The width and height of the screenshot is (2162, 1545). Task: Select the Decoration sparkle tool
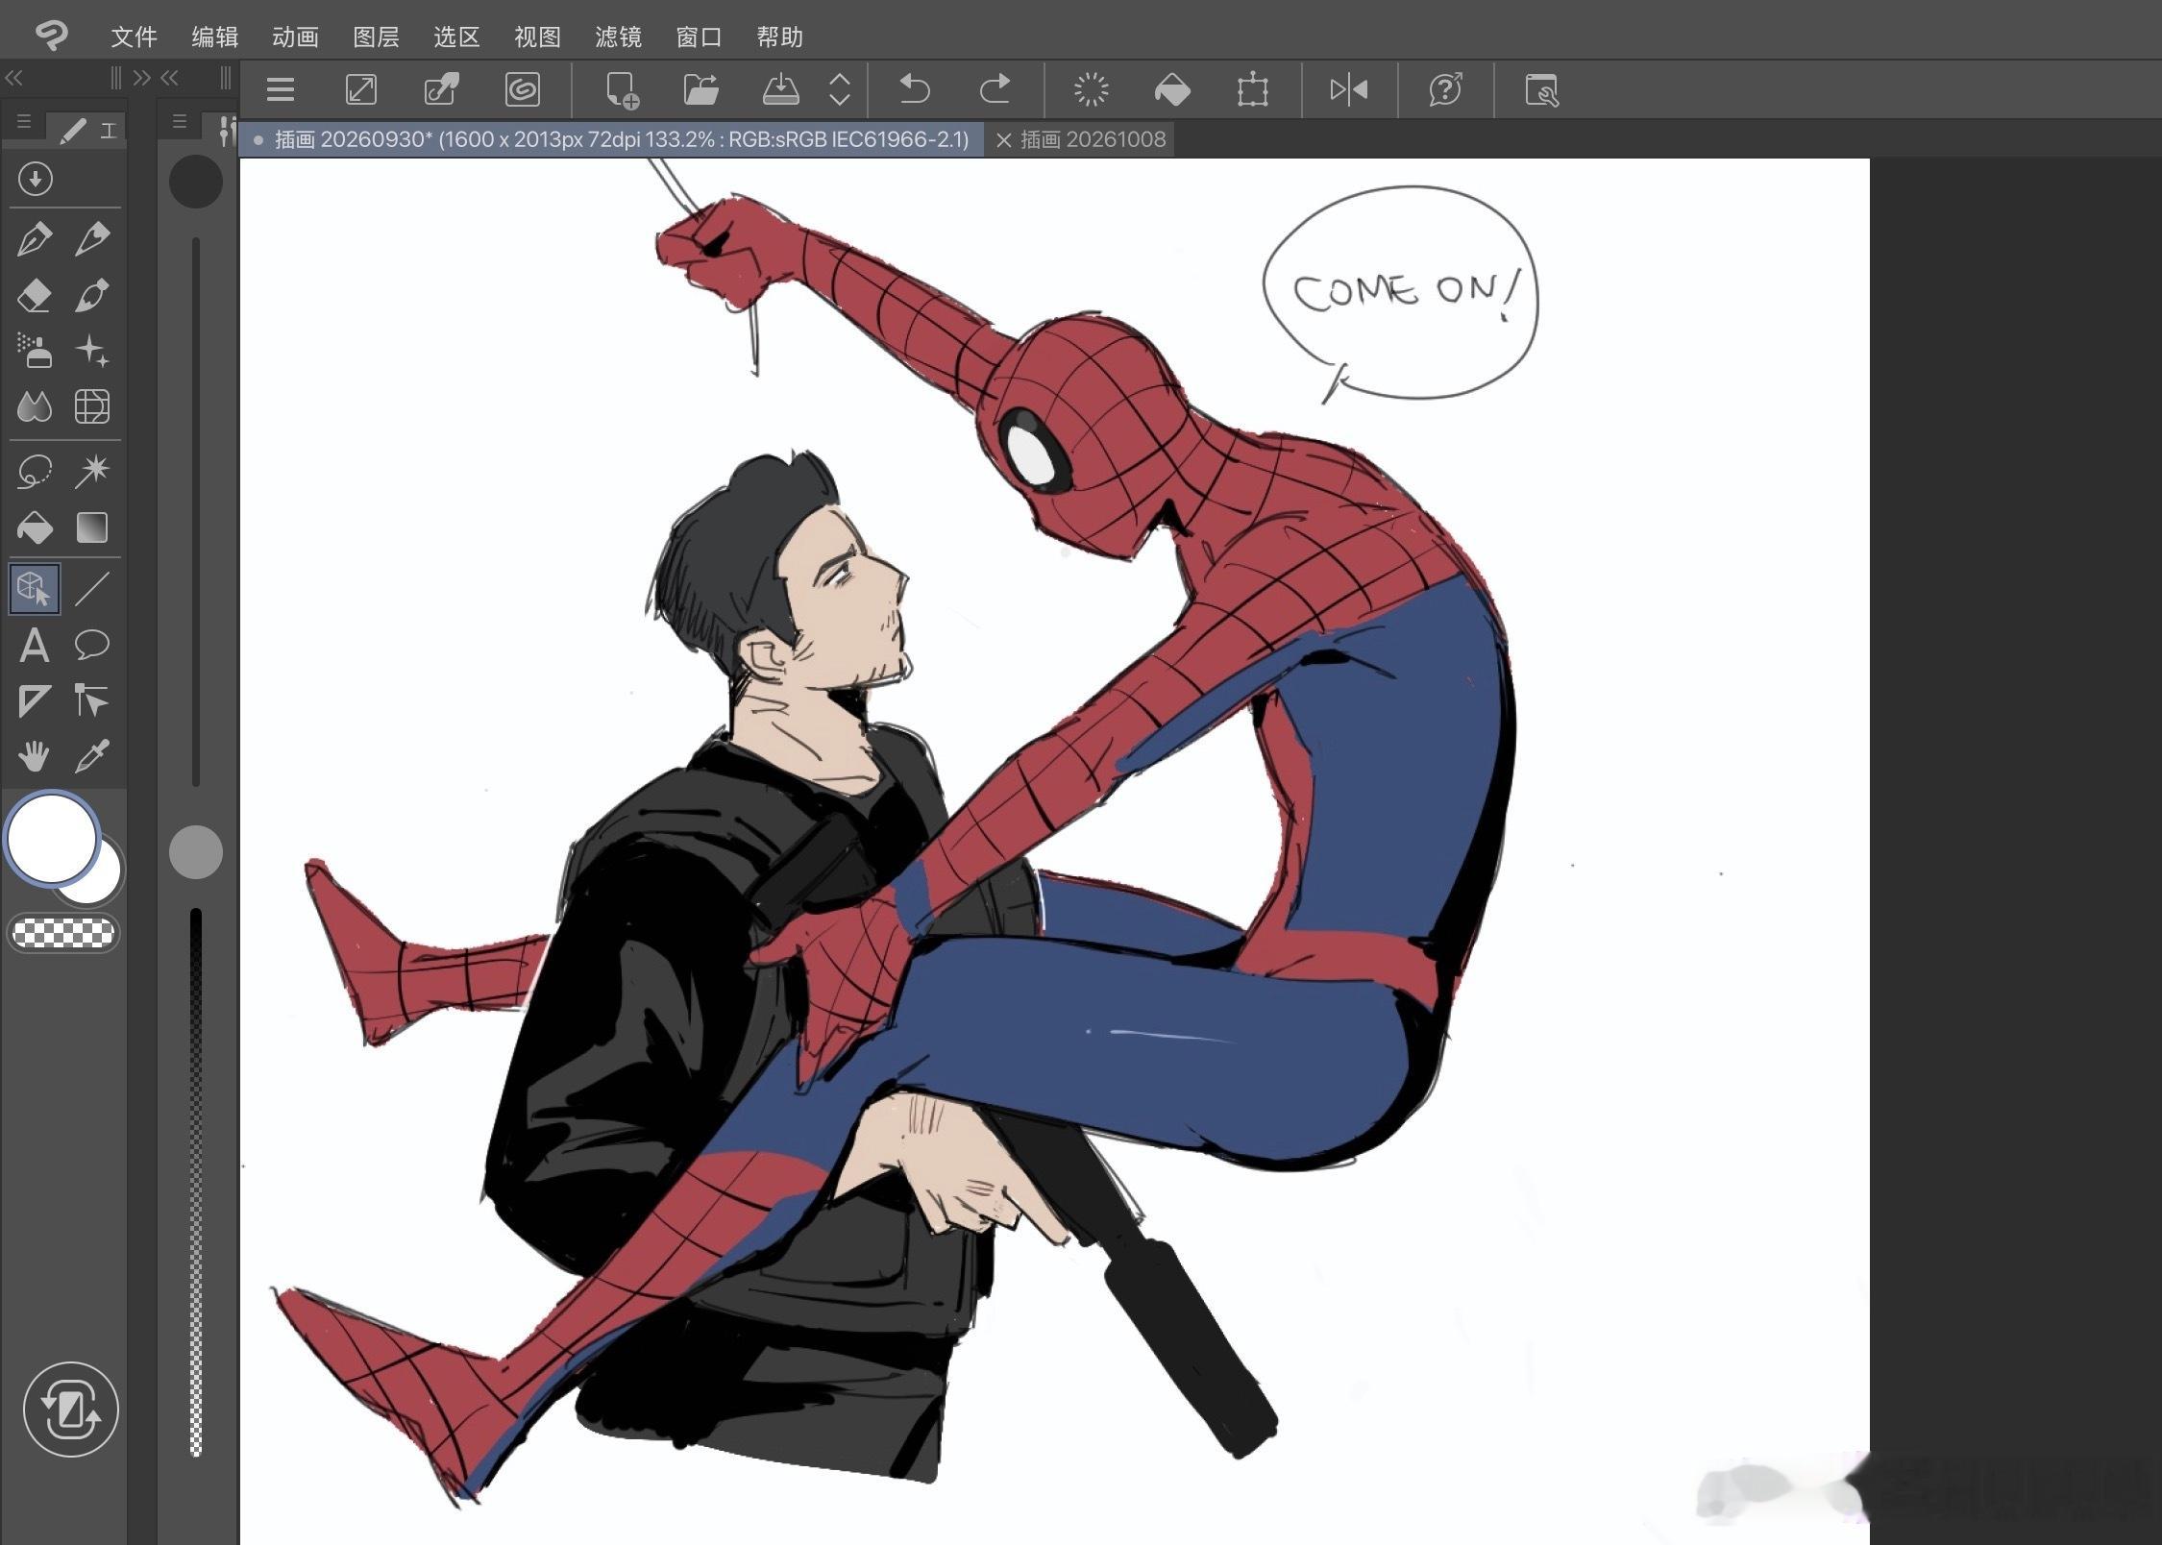(x=92, y=351)
